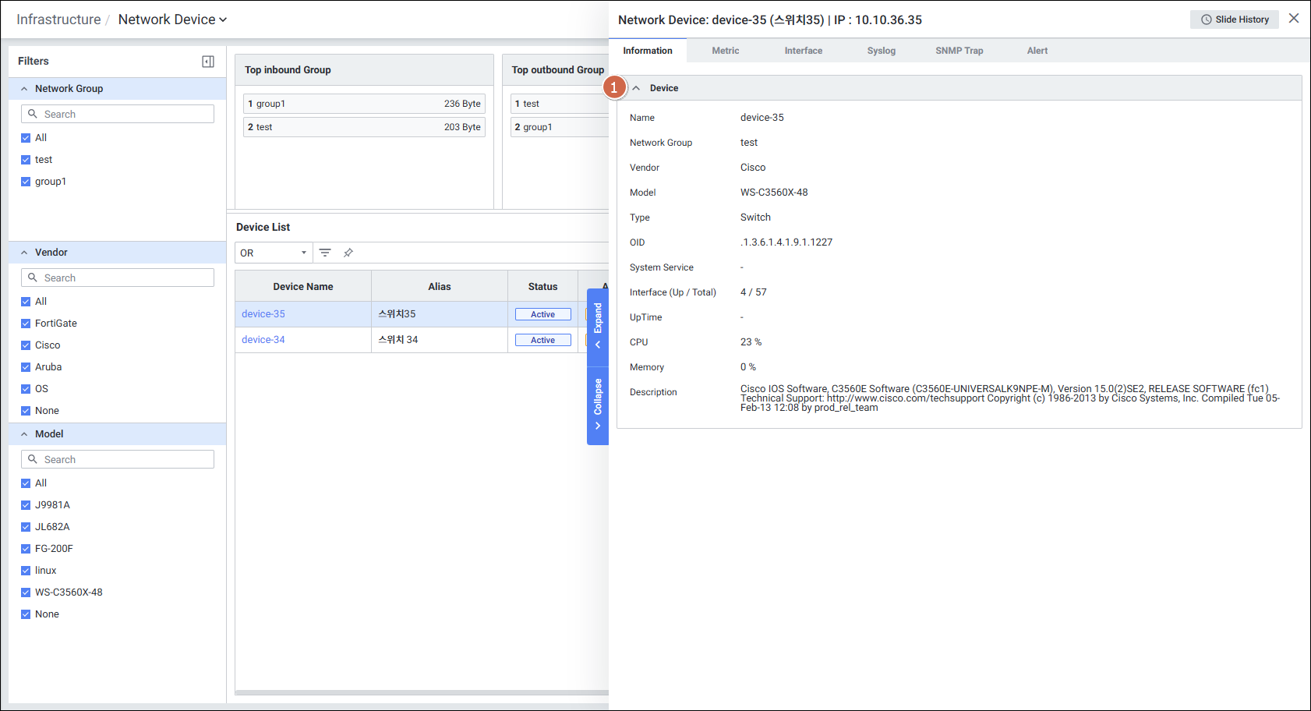Click the Device List horizontal scrollbar

(x=421, y=692)
